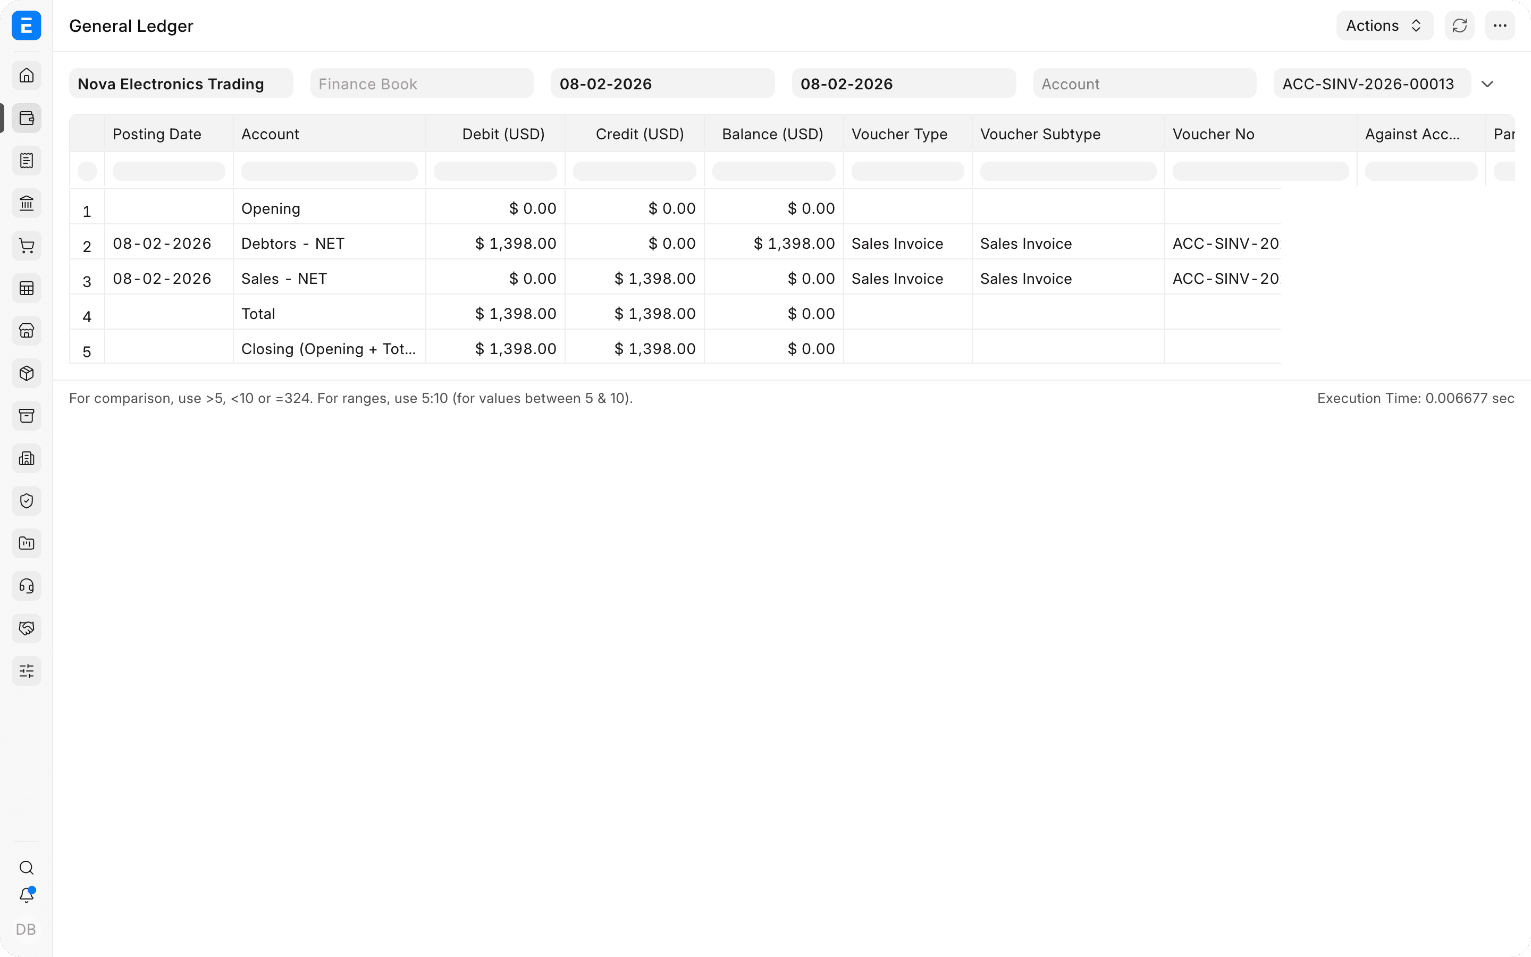Open the stock cube sidebar icon
1531x957 pixels.
(27, 373)
